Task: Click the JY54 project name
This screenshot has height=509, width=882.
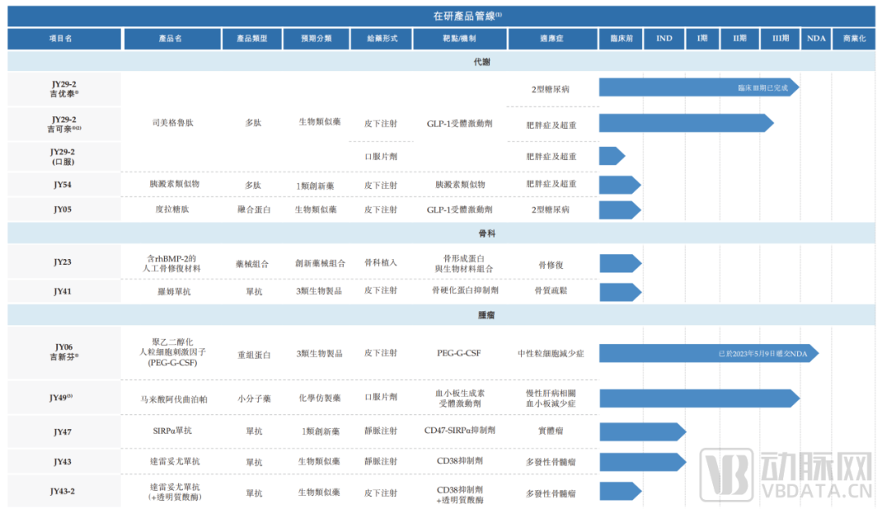Action: point(63,185)
